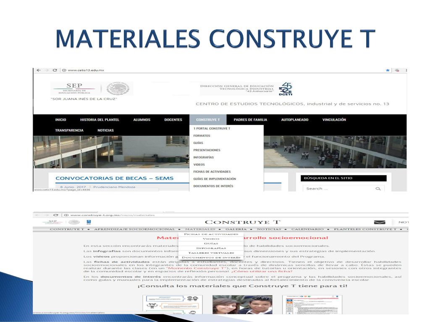Open the MATERIALES menu on Construye T site
This screenshot has height=322, width=430.
click(x=200, y=229)
